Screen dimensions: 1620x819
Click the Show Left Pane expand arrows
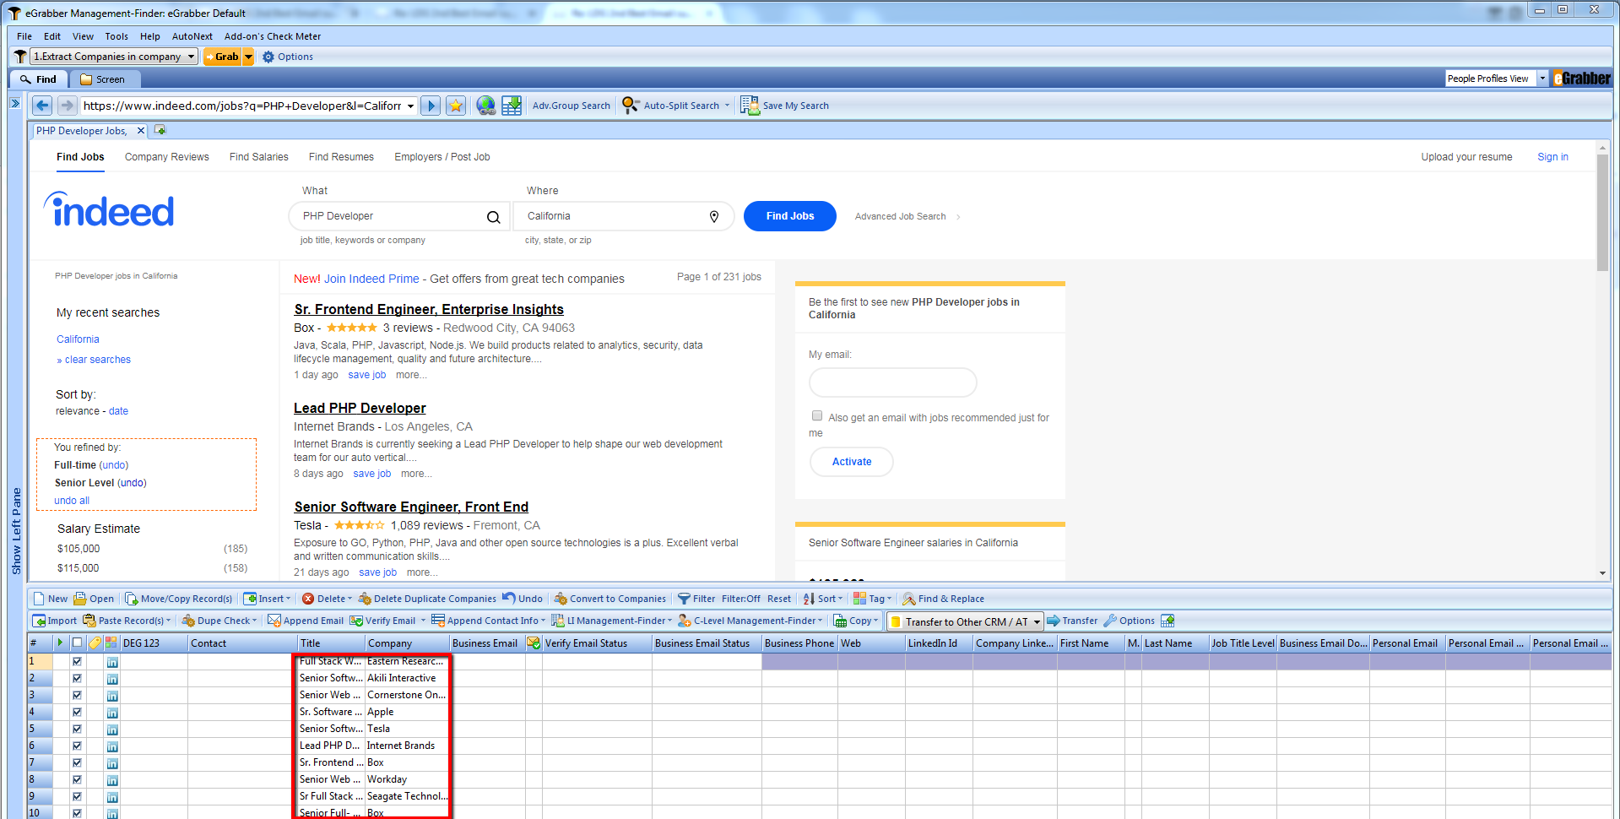(x=14, y=103)
